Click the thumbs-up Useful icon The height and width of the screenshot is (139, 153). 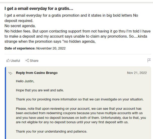click(x=8, y=61)
